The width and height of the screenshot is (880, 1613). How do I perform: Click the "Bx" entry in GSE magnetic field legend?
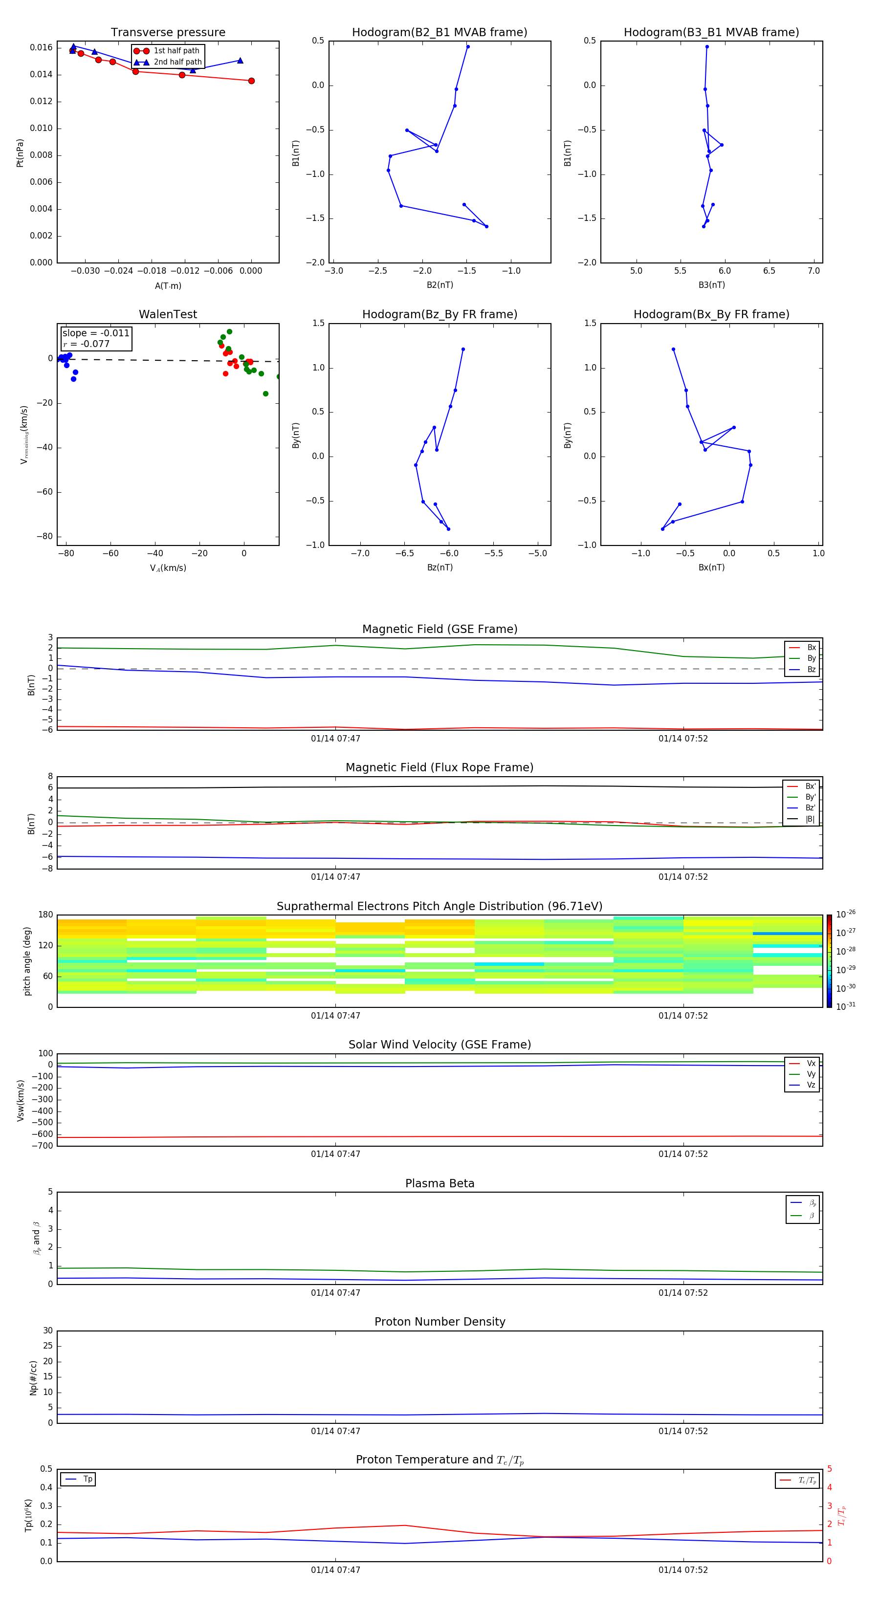point(802,648)
